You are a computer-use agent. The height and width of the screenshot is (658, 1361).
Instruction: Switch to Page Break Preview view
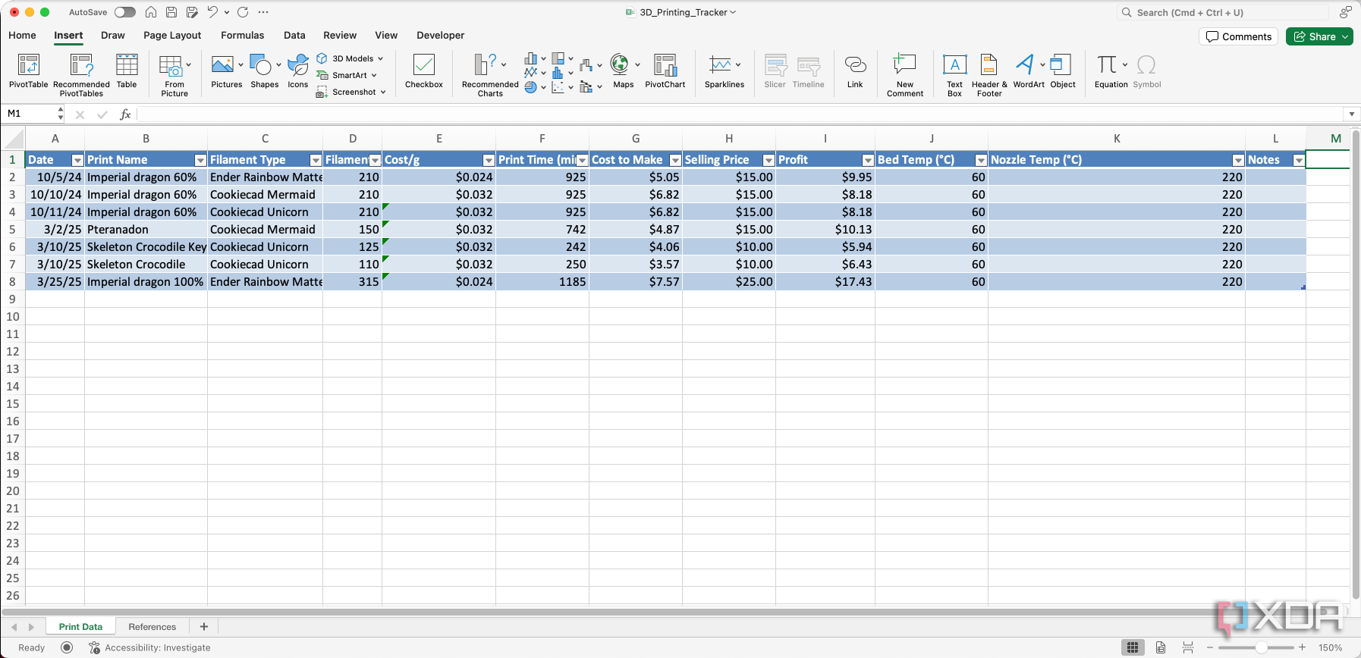point(1188,647)
